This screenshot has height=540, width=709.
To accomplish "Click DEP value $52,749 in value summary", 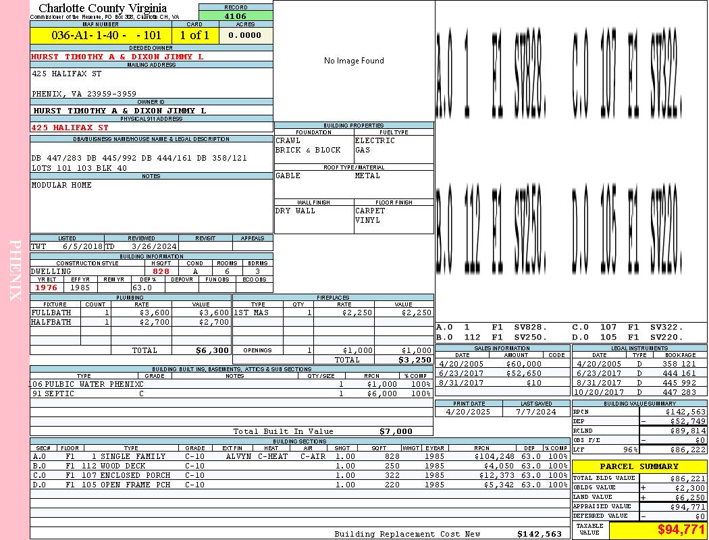I will coord(687,421).
